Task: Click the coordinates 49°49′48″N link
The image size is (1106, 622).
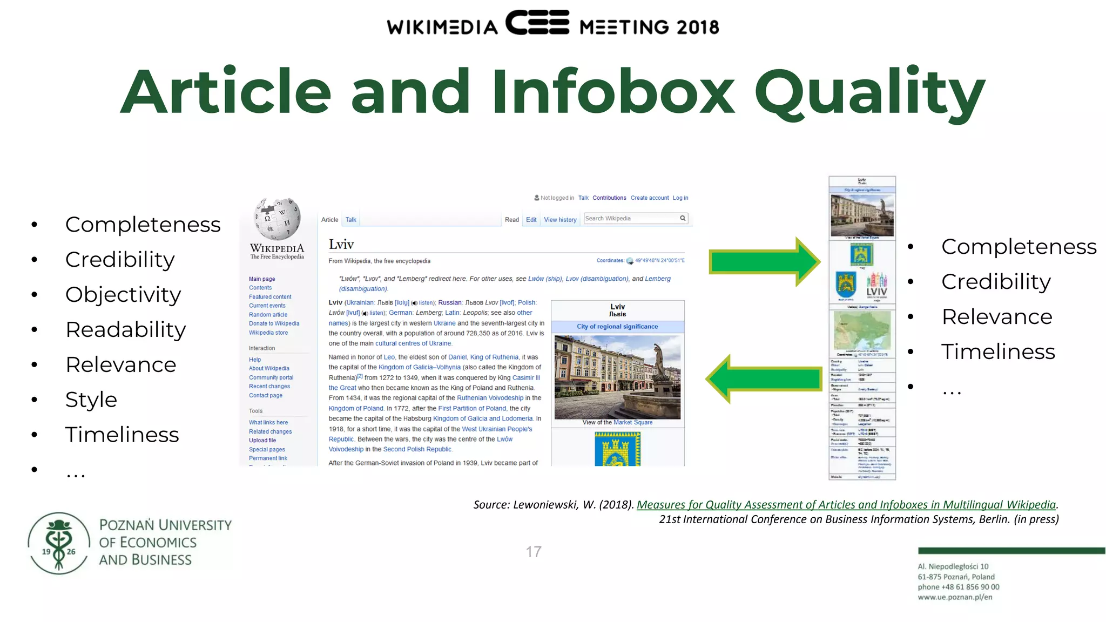Action: click(x=659, y=260)
